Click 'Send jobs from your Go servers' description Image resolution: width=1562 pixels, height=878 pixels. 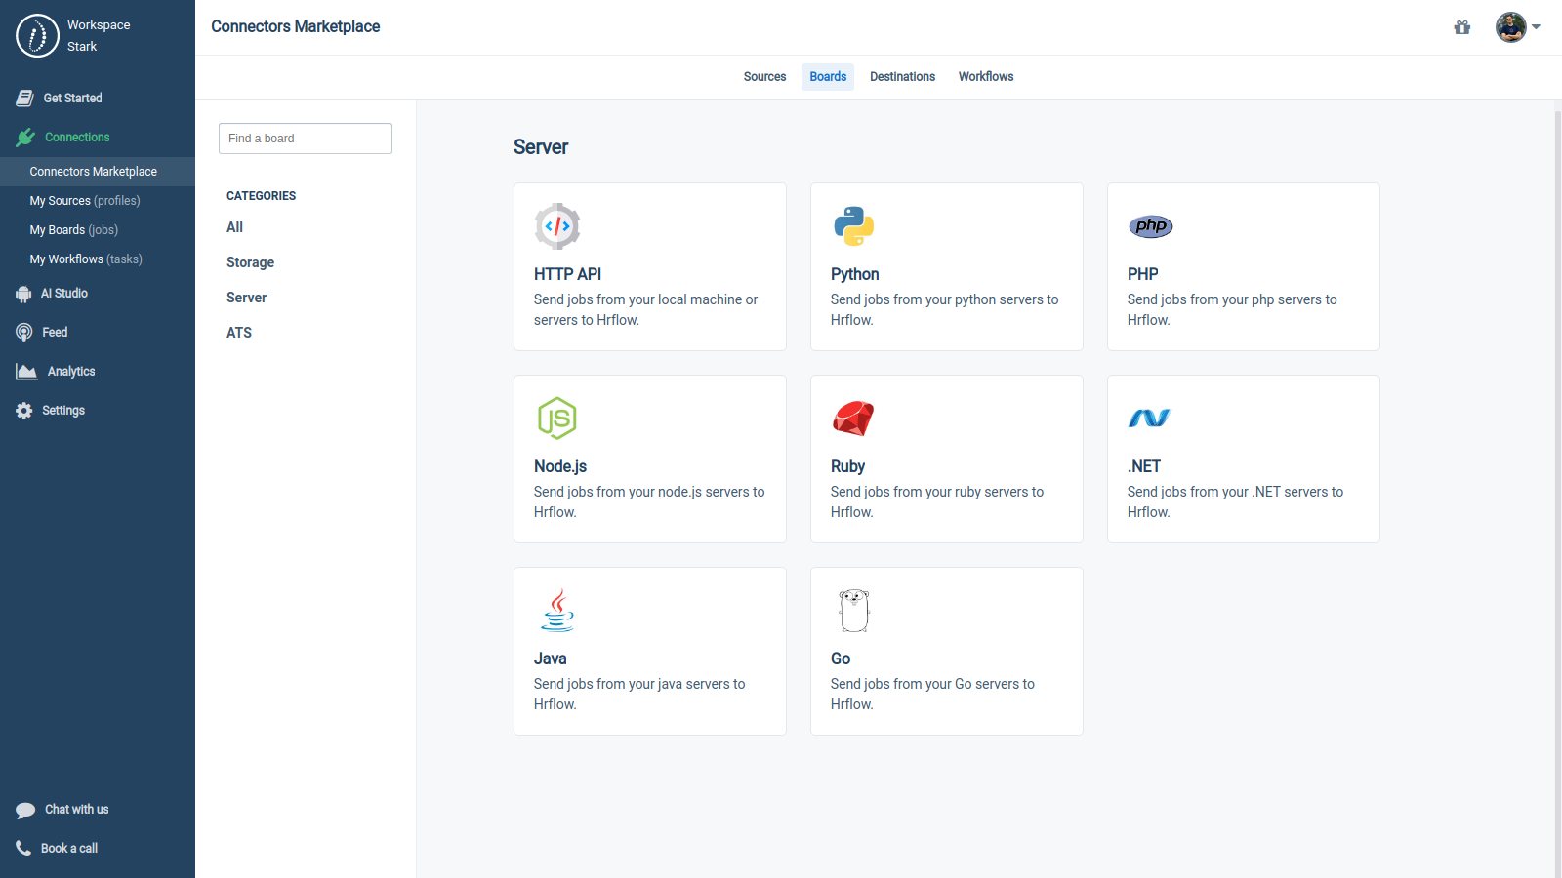click(932, 695)
